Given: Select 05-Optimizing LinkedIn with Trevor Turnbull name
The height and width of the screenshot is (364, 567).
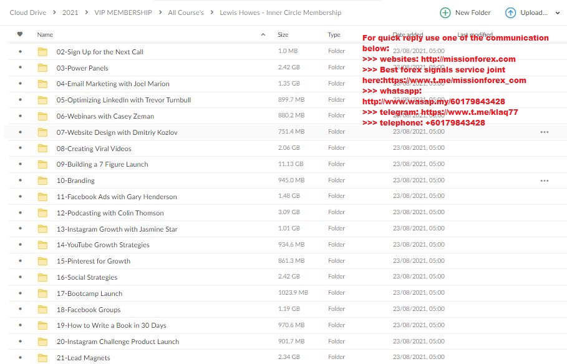Looking at the screenshot, I should click(124, 101).
